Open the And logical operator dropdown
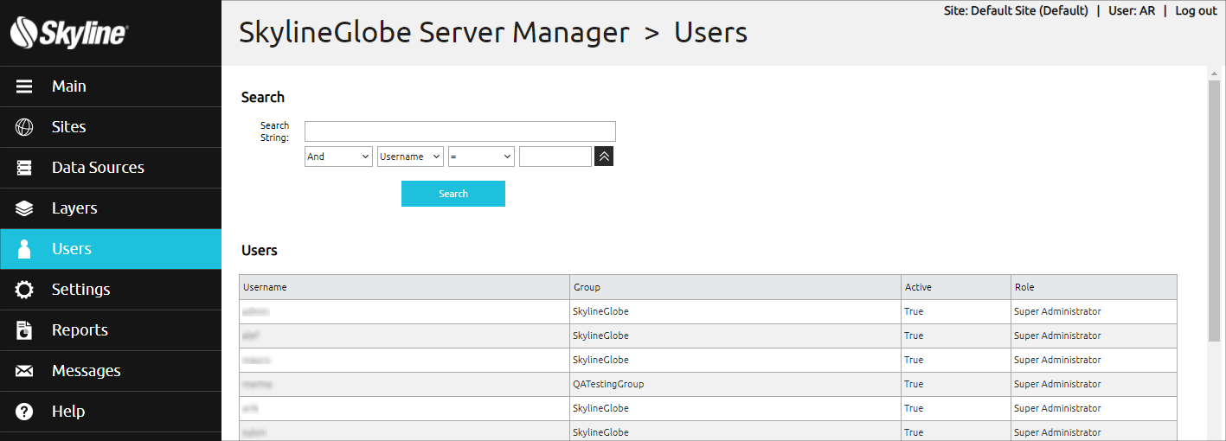The image size is (1226, 441). click(338, 157)
